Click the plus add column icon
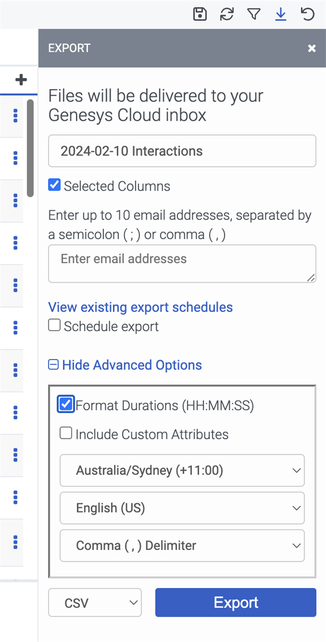The image size is (326, 642). pyautogui.click(x=21, y=80)
